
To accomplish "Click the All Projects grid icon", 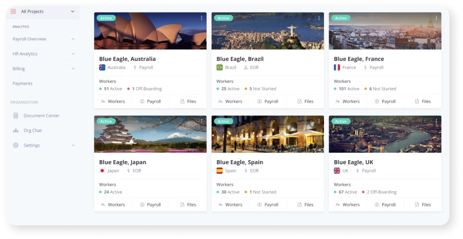I will tap(13, 11).
